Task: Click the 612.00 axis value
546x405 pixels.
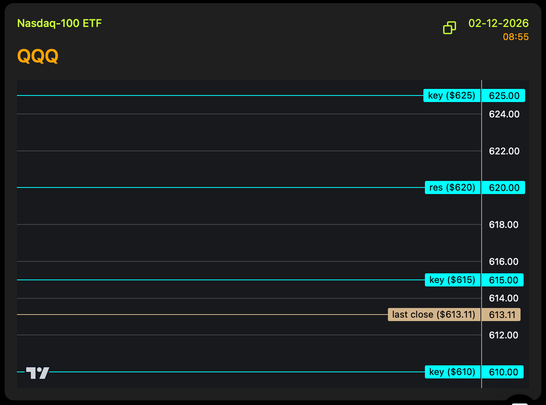Action: pos(504,335)
